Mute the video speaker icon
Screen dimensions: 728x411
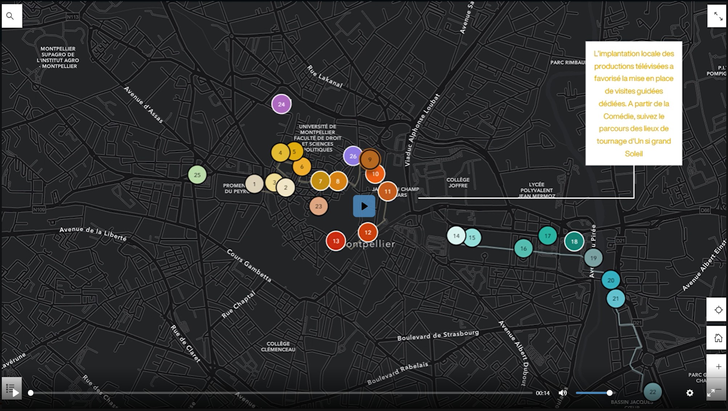562,393
